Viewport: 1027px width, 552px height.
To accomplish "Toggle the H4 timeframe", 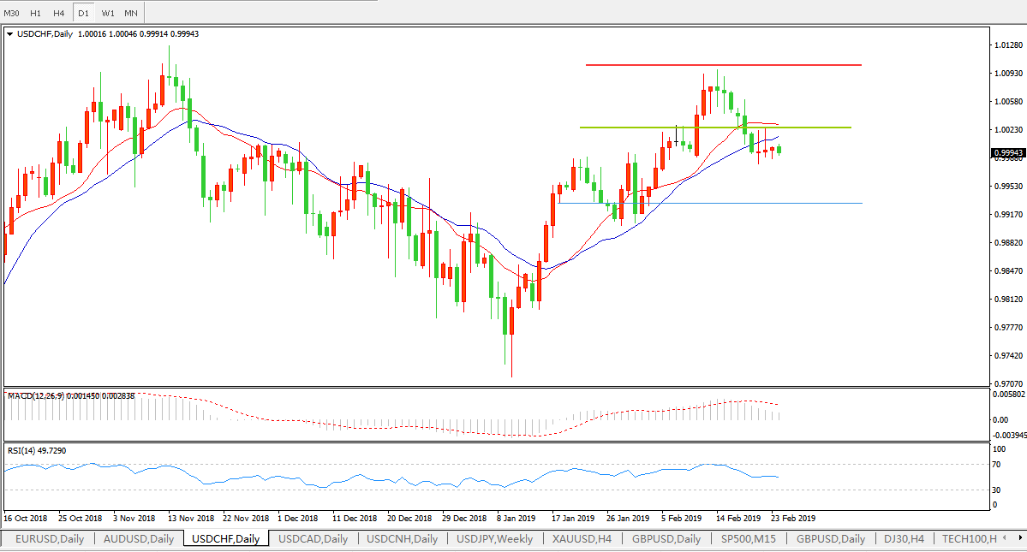I will 58,14.
